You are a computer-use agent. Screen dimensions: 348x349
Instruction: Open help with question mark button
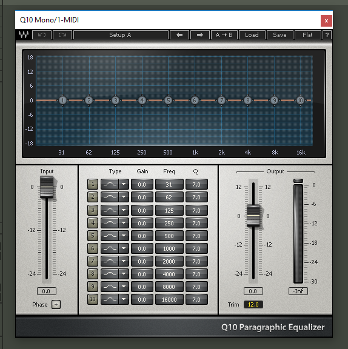[327, 35]
